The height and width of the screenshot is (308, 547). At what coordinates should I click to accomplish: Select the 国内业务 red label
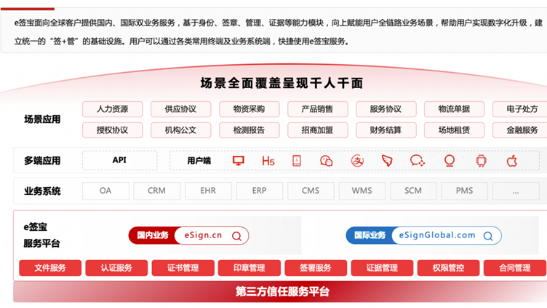pyautogui.click(x=151, y=236)
